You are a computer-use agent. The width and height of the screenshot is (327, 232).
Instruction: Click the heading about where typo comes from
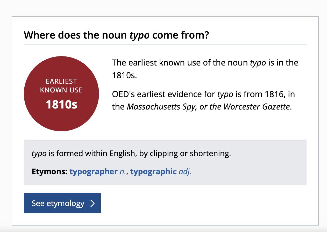click(116, 35)
